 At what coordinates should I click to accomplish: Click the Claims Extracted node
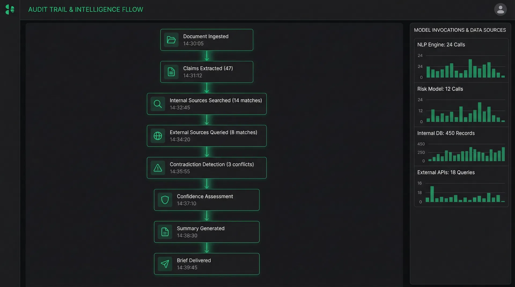tap(207, 72)
